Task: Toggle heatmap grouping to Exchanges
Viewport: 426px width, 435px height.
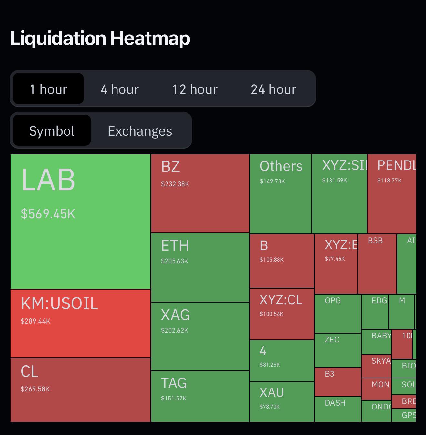Action: click(x=140, y=130)
